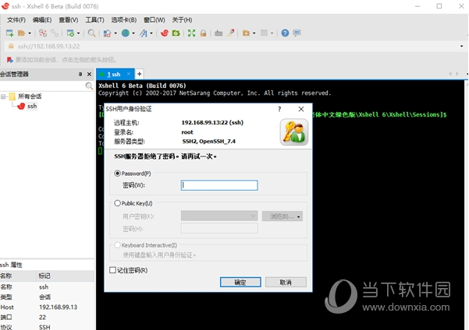The height and width of the screenshot is (330, 469).
Task: Click the Disconnect toolbar icon
Action: [x=43, y=33]
